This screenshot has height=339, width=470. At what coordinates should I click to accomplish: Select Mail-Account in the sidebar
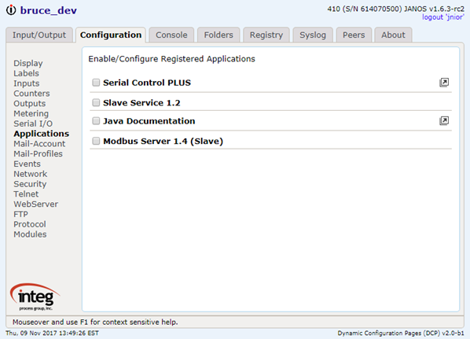coord(39,144)
